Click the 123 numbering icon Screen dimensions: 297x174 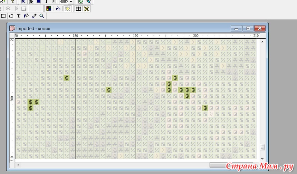click(58, 9)
